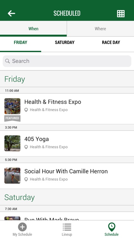Select the Schedule clock pin icon
The height and width of the screenshot is (238, 134).
(x=112, y=227)
